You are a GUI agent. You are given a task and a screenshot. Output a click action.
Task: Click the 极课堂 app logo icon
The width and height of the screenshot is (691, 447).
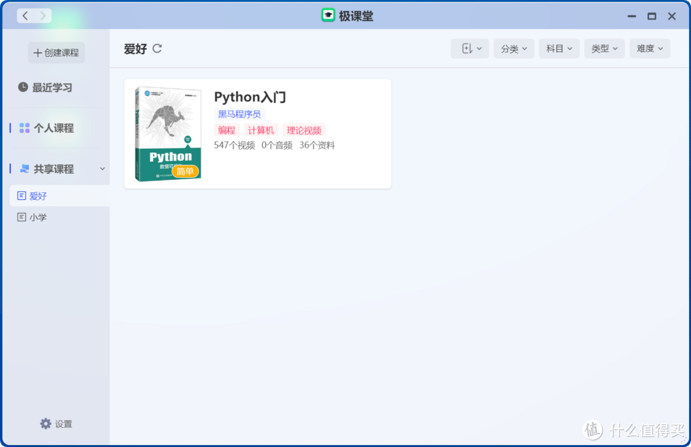point(328,15)
